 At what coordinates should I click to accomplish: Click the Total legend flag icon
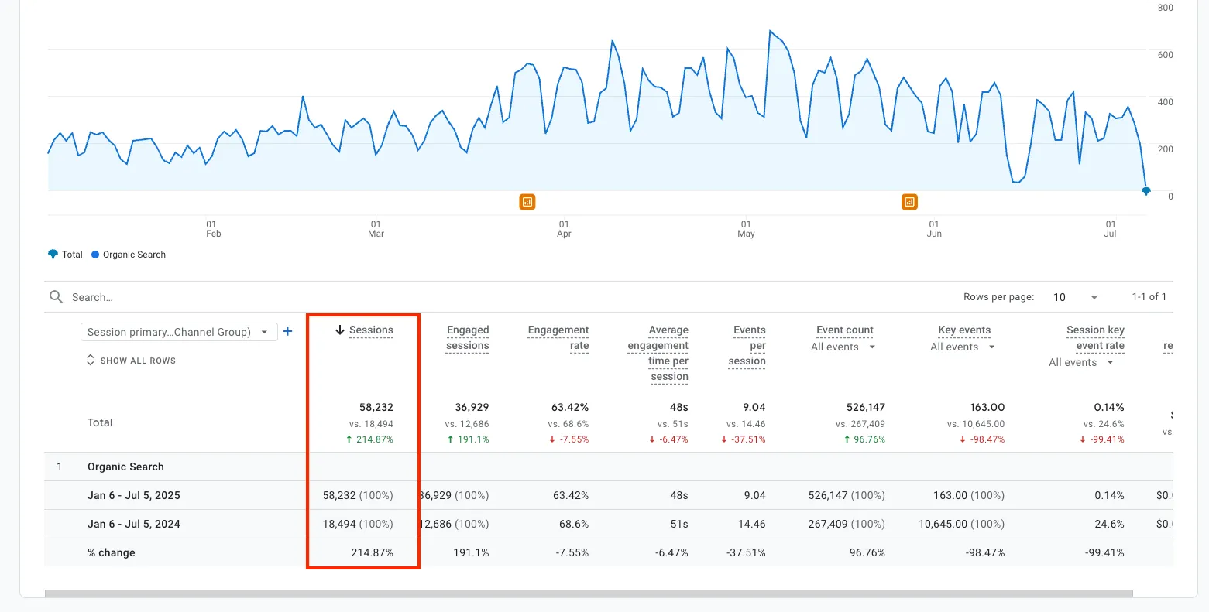tap(52, 254)
